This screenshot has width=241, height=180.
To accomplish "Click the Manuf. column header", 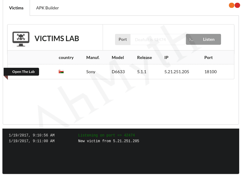I will click(x=93, y=57).
